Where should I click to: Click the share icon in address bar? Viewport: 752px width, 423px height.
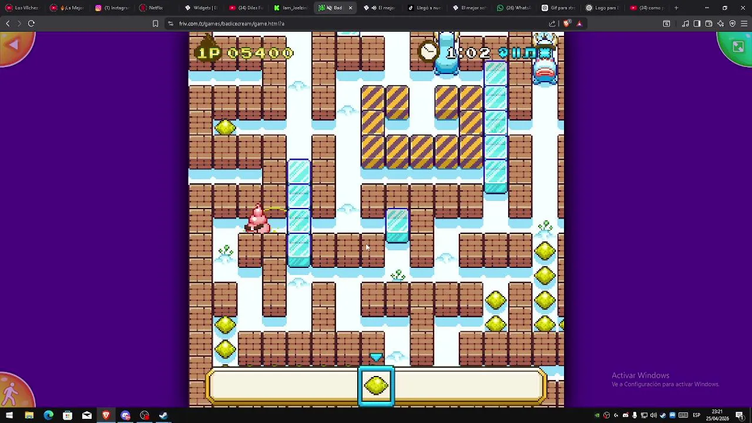[x=552, y=23]
